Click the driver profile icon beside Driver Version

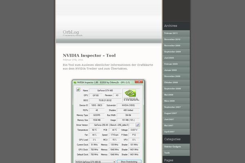[x=138, y=125]
